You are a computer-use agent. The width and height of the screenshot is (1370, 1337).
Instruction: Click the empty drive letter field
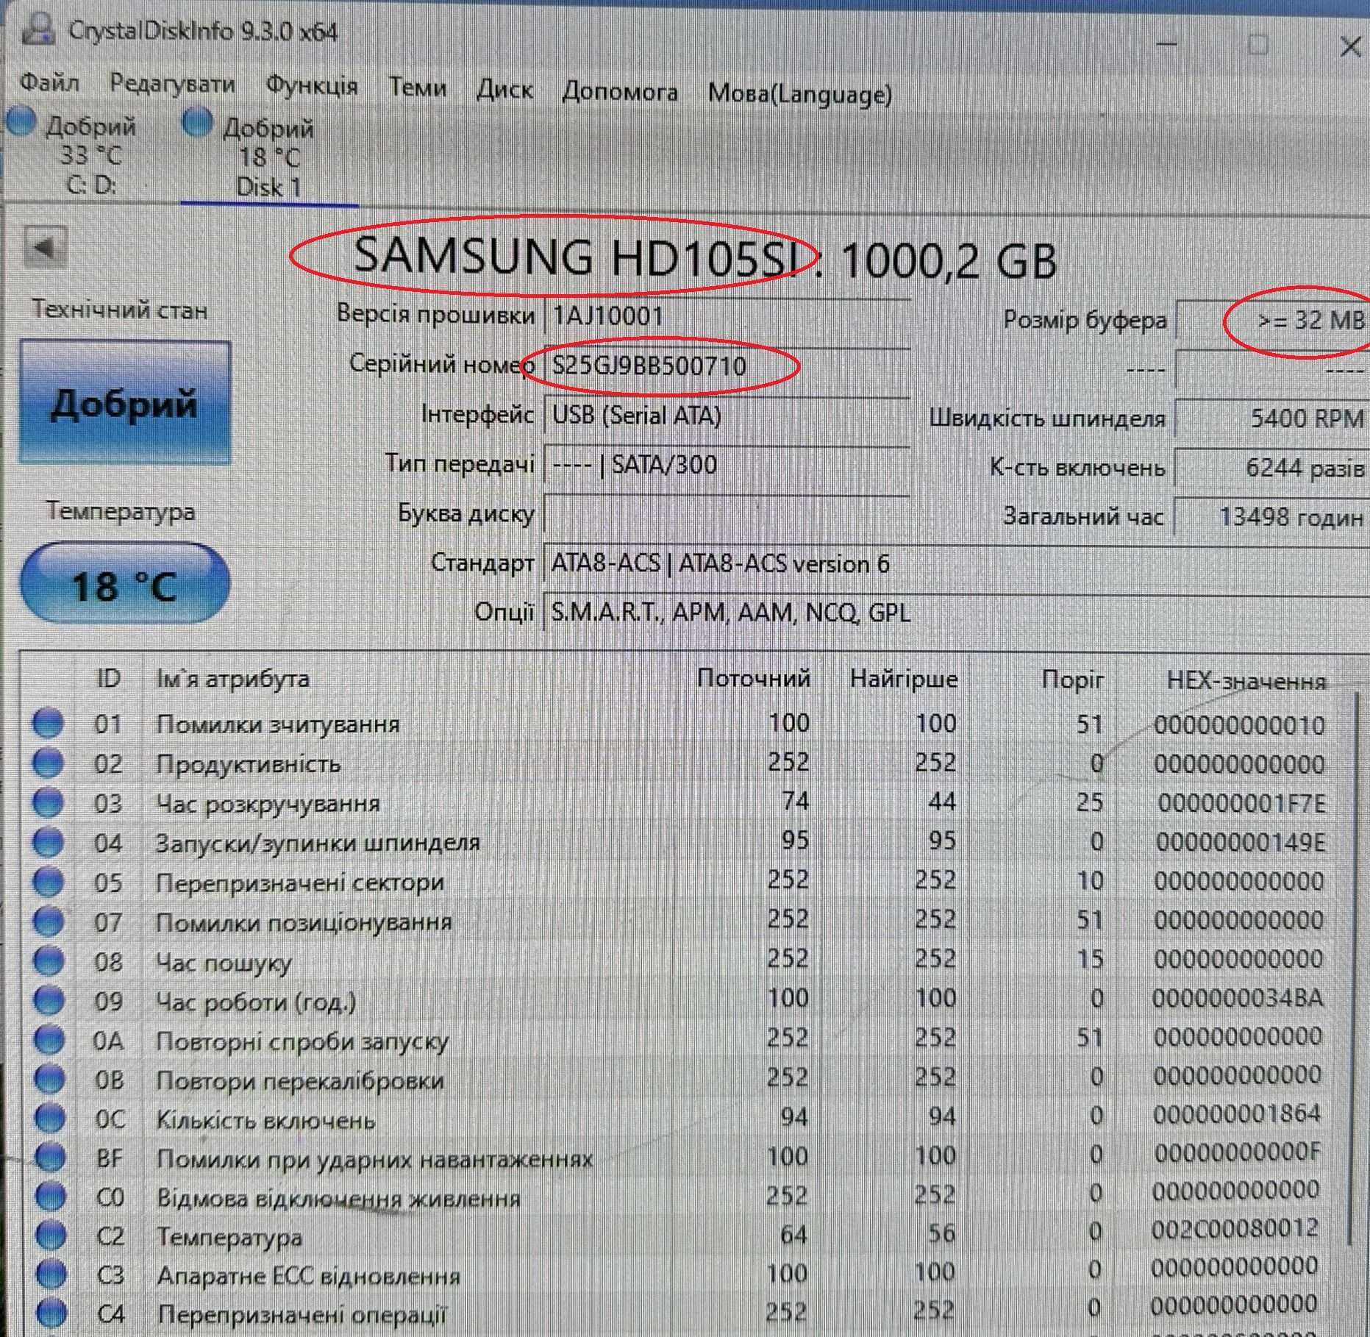point(727,514)
